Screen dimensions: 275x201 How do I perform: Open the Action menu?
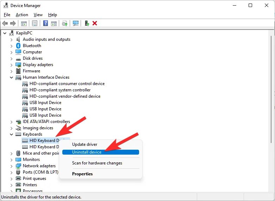[22, 15]
